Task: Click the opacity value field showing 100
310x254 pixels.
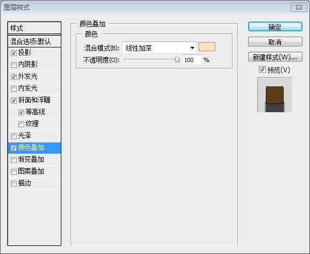Action: tap(192, 60)
